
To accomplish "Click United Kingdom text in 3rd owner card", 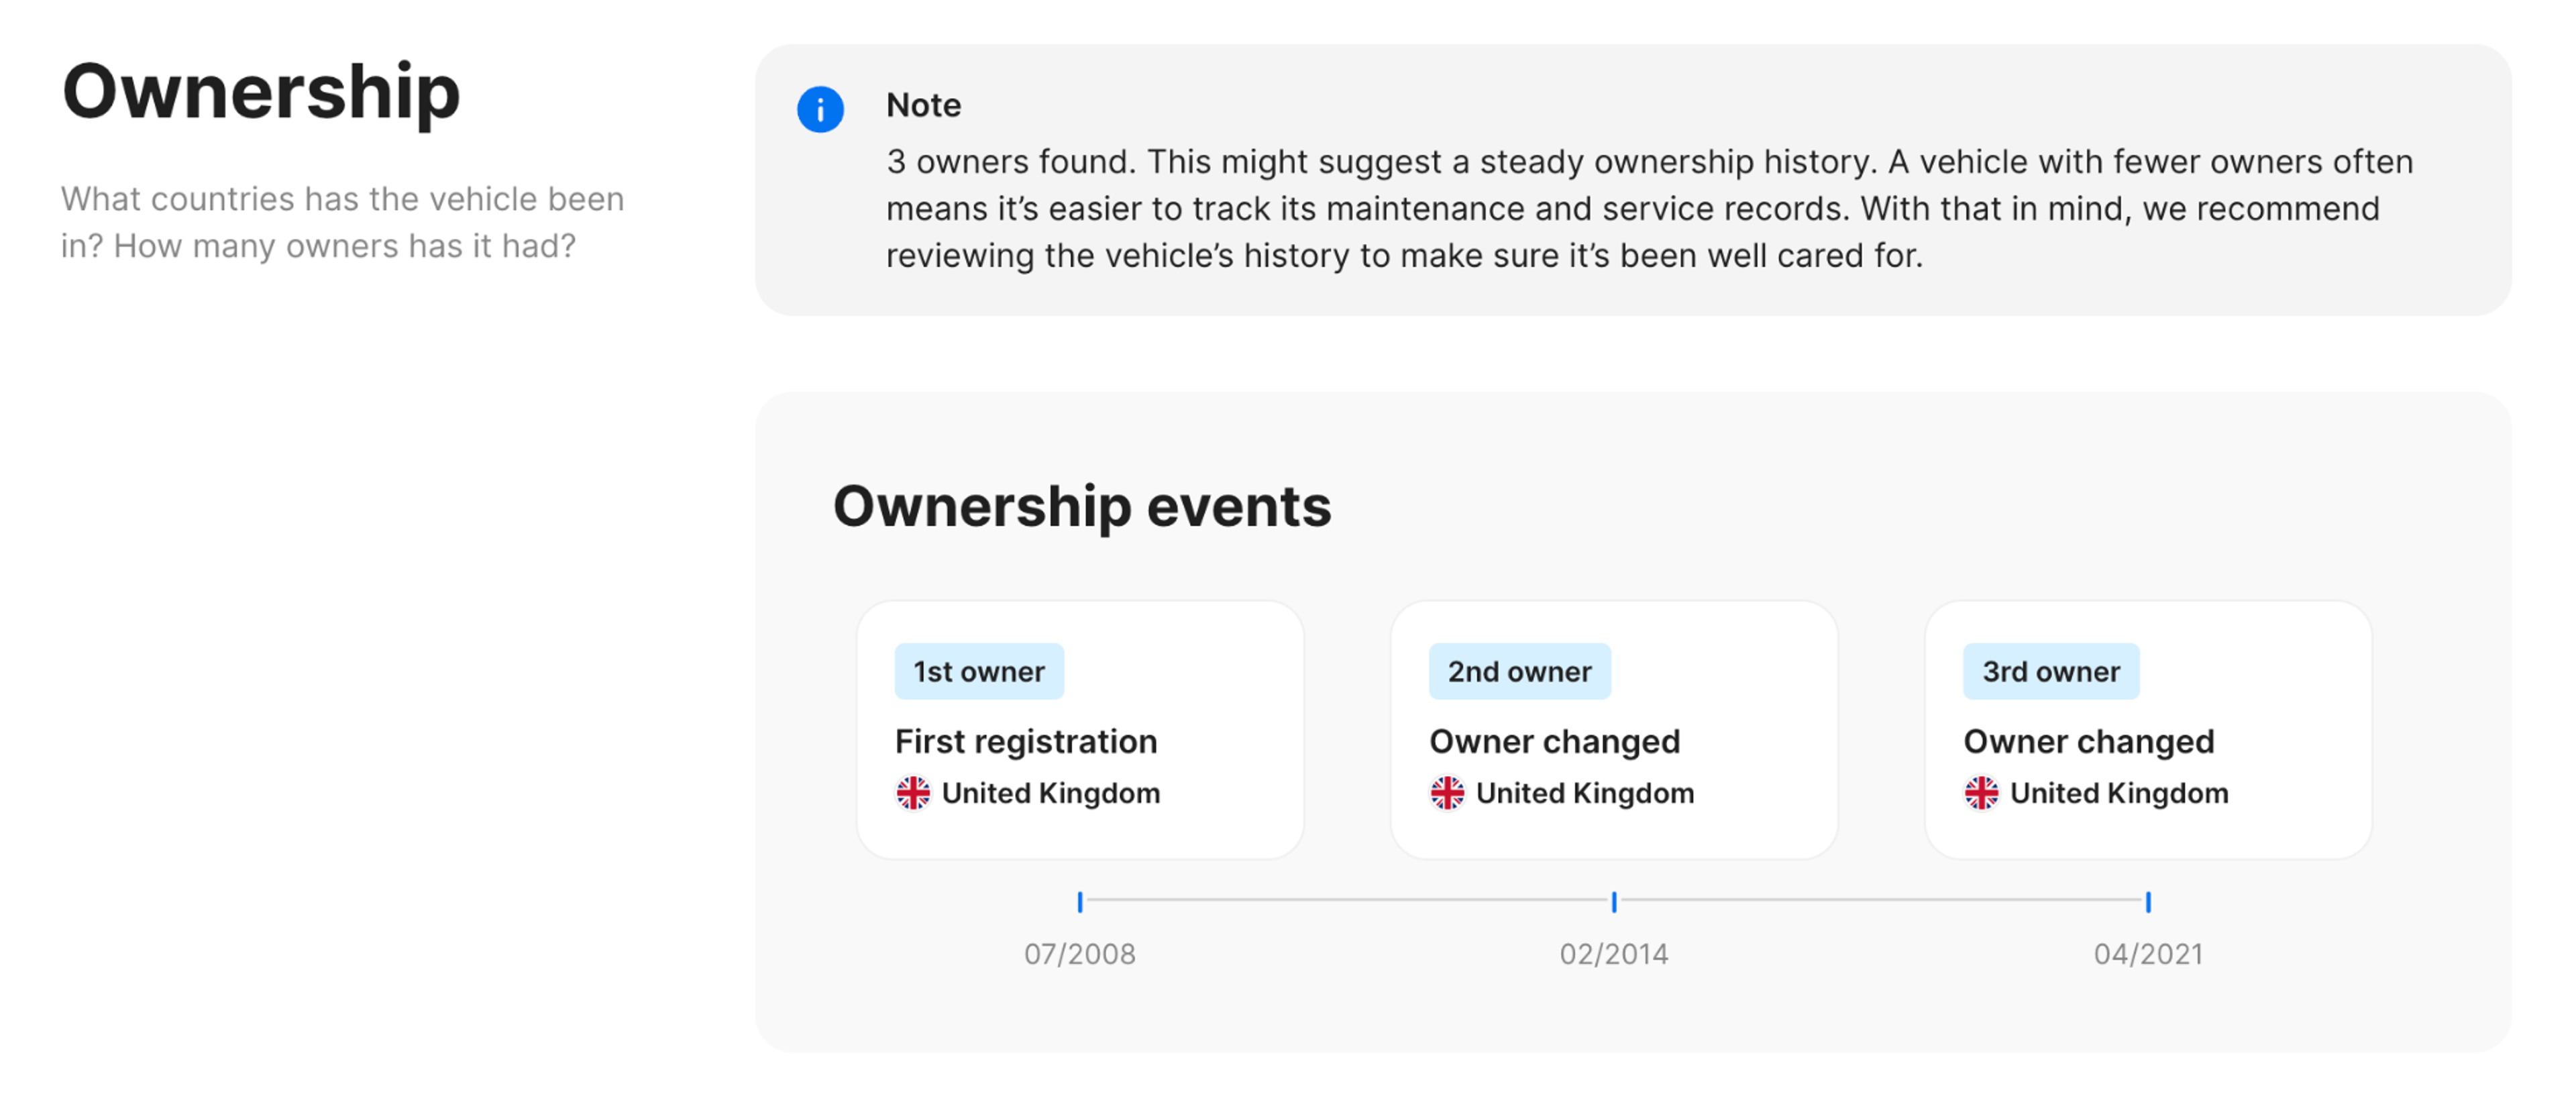I will pos(2119,793).
